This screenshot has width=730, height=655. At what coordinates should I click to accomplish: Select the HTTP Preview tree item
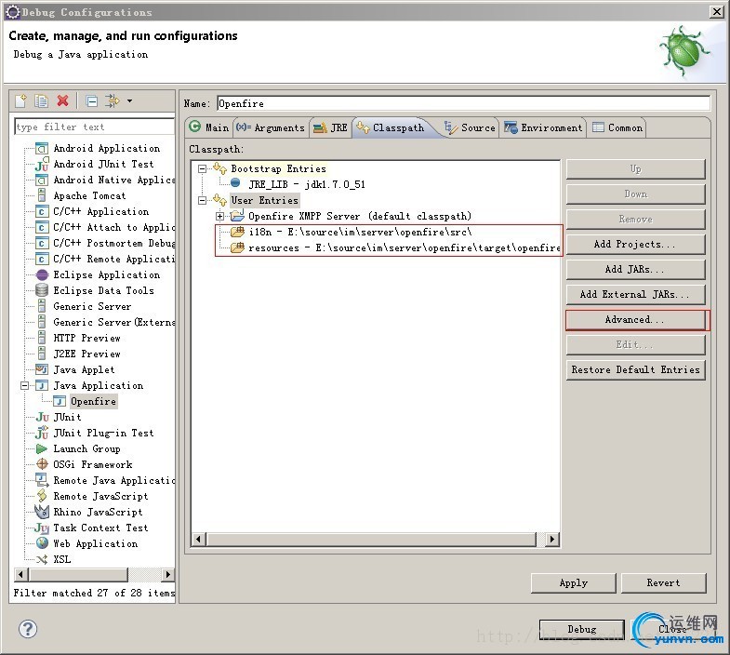point(86,339)
